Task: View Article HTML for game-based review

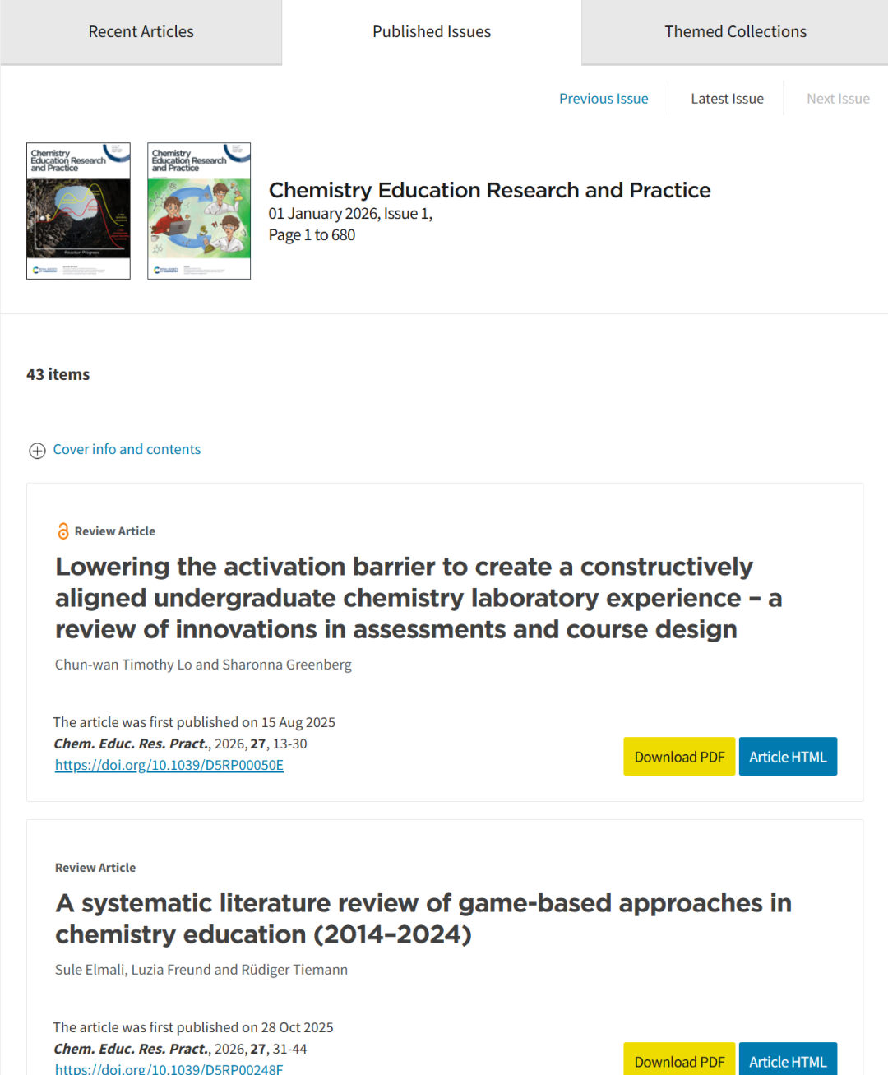Action: coord(787,1060)
